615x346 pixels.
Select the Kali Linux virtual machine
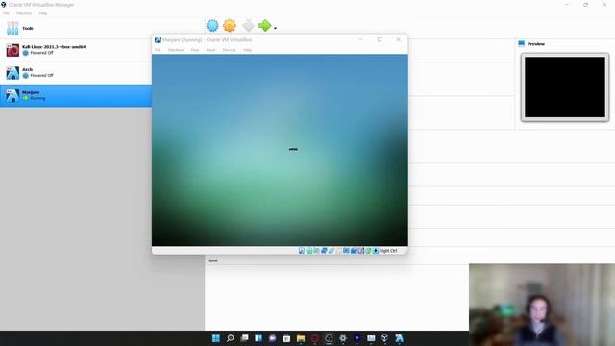pos(76,50)
